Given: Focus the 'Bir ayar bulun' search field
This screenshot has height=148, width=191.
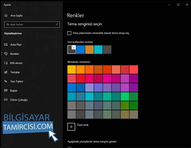Looking at the screenshot, I should (x=32, y=24).
